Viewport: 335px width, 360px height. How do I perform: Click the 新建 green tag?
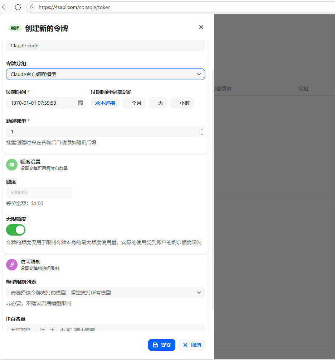(15, 28)
